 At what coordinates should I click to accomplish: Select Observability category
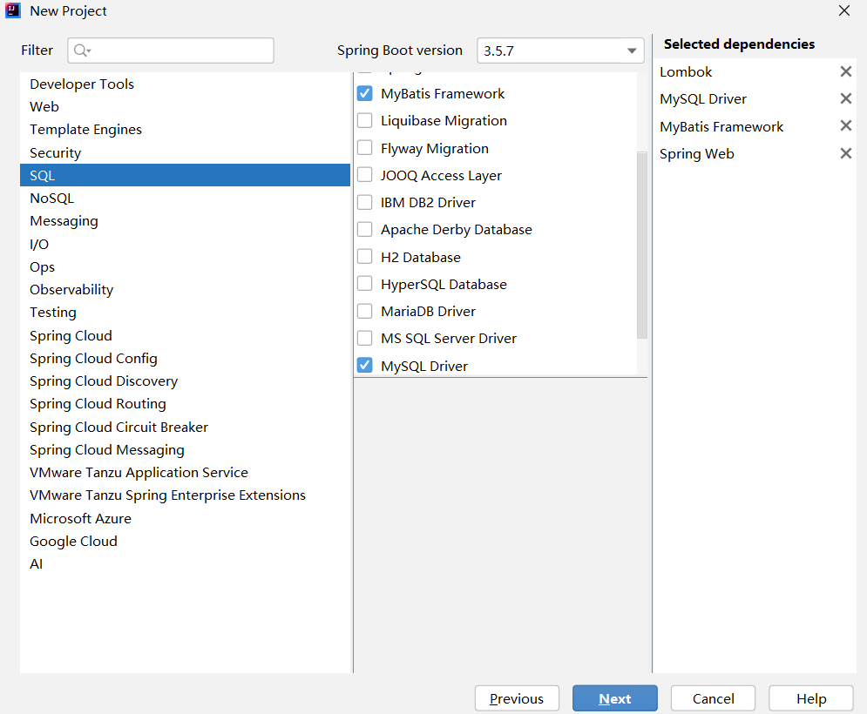coord(185,290)
